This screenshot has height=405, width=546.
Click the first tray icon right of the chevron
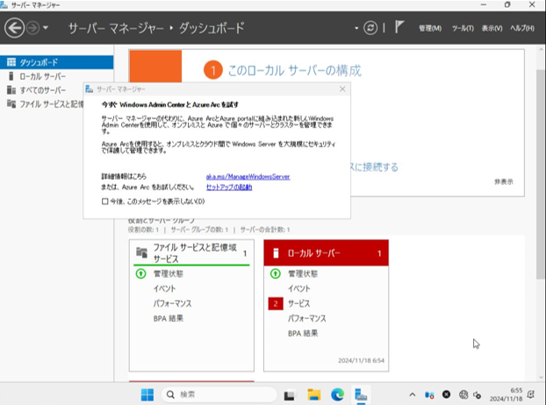(x=429, y=394)
